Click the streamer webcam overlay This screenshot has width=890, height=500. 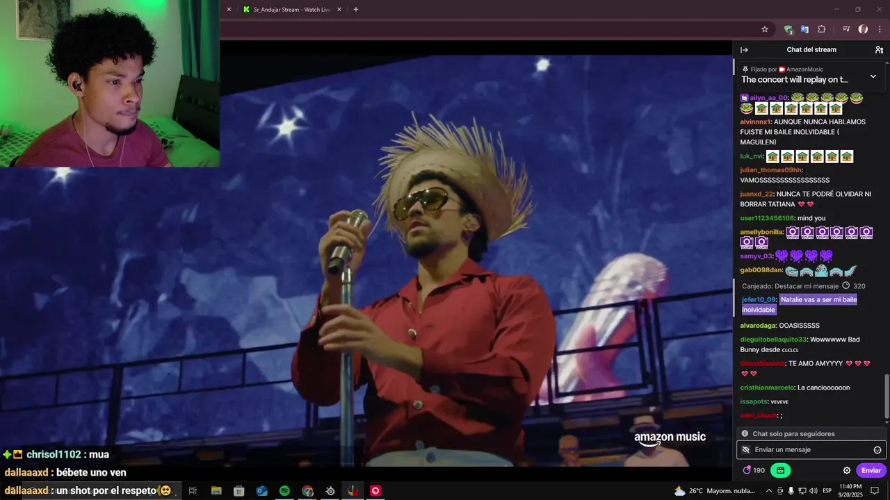[x=110, y=83]
